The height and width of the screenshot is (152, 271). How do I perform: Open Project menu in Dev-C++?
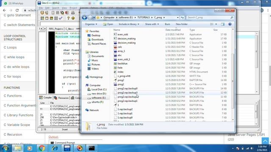pos(73,8)
